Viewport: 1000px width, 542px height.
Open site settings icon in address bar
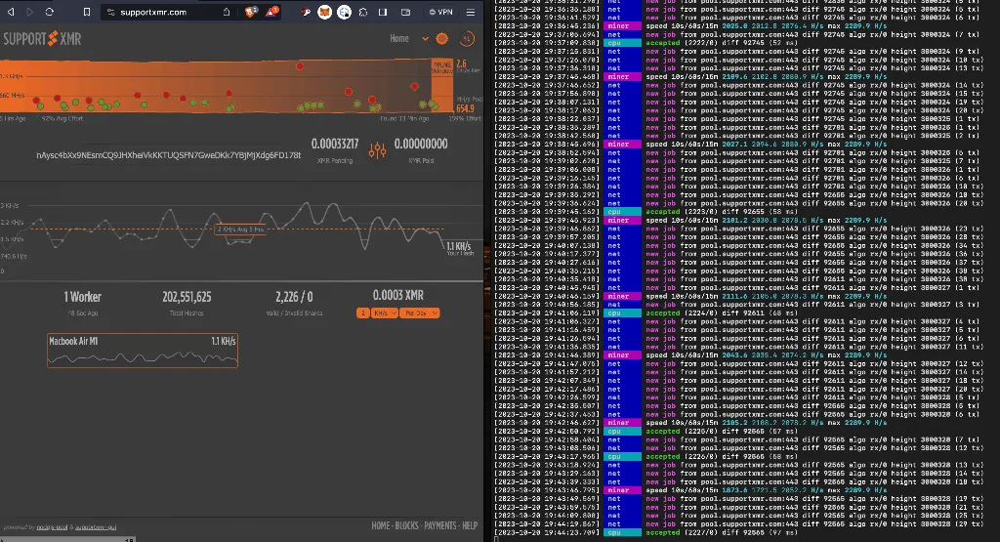(111, 12)
